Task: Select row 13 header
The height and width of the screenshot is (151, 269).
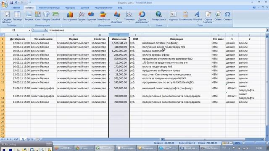Action: [x=3, y=88]
